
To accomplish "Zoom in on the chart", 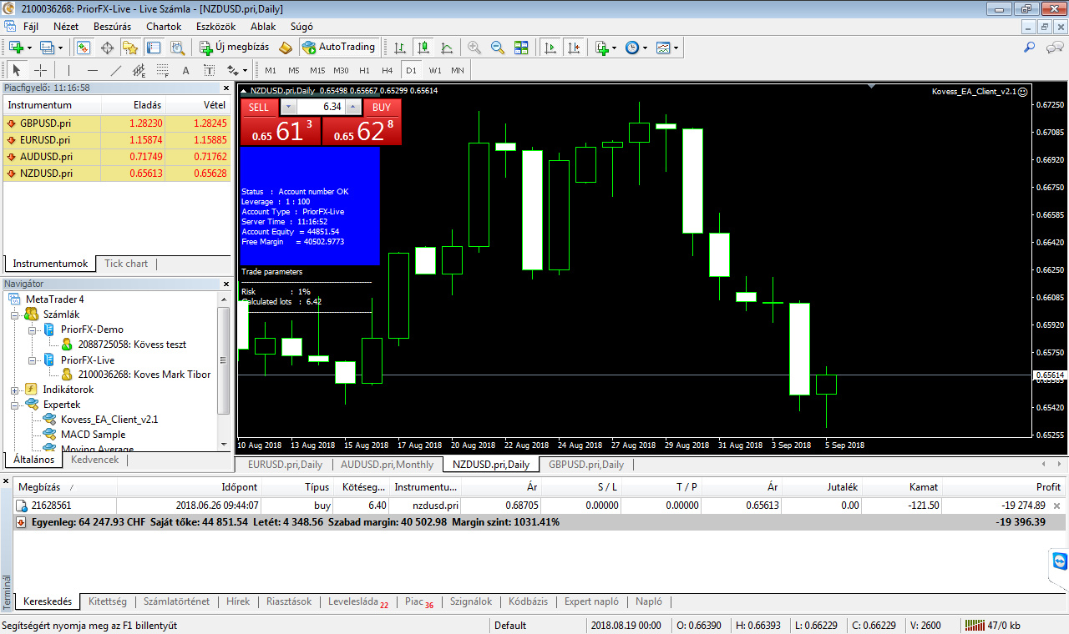I will click(474, 48).
